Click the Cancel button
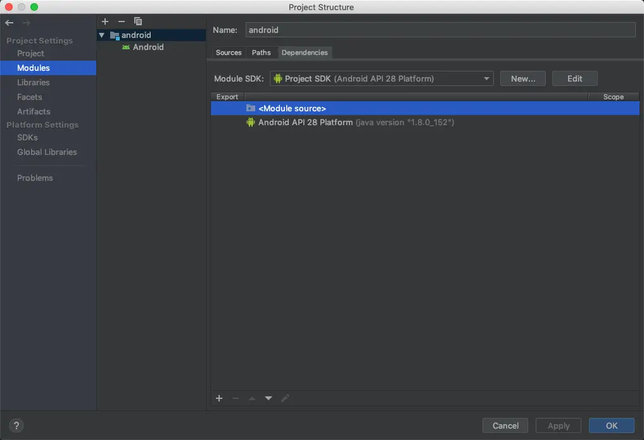Image resolution: width=644 pixels, height=440 pixels. point(505,425)
